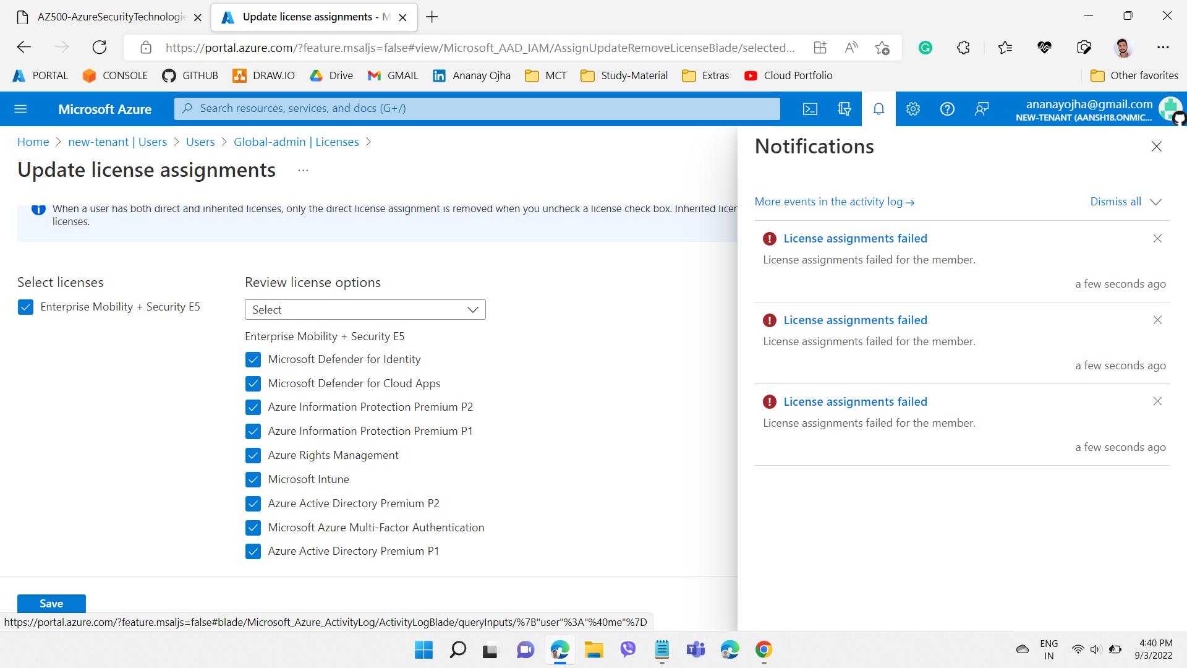Open taskbar Search magnifier
The height and width of the screenshot is (668, 1187).
tap(457, 650)
